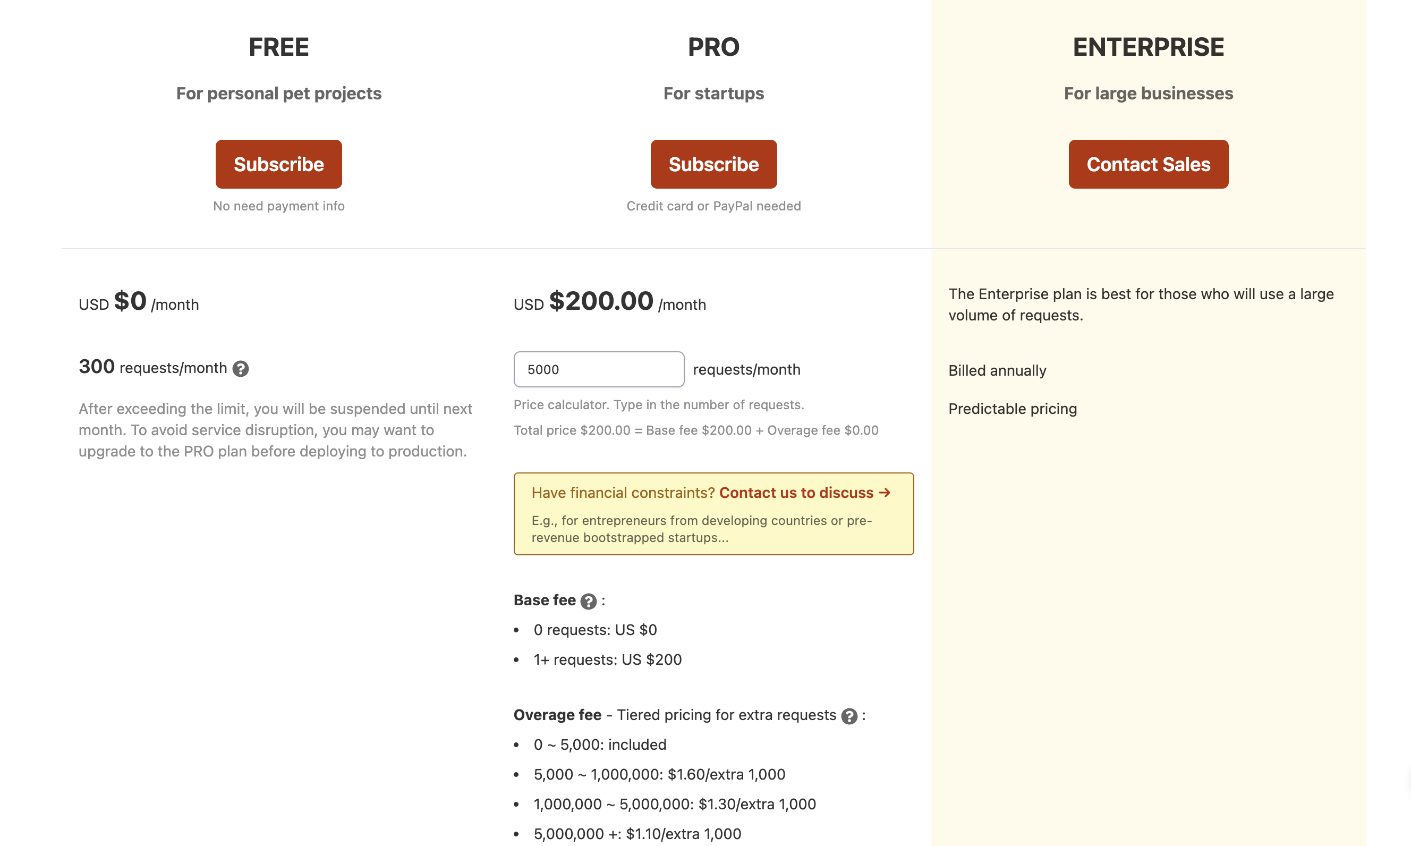Click the financial constraints banner
Viewport: 1411px width, 846px height.
tap(713, 513)
